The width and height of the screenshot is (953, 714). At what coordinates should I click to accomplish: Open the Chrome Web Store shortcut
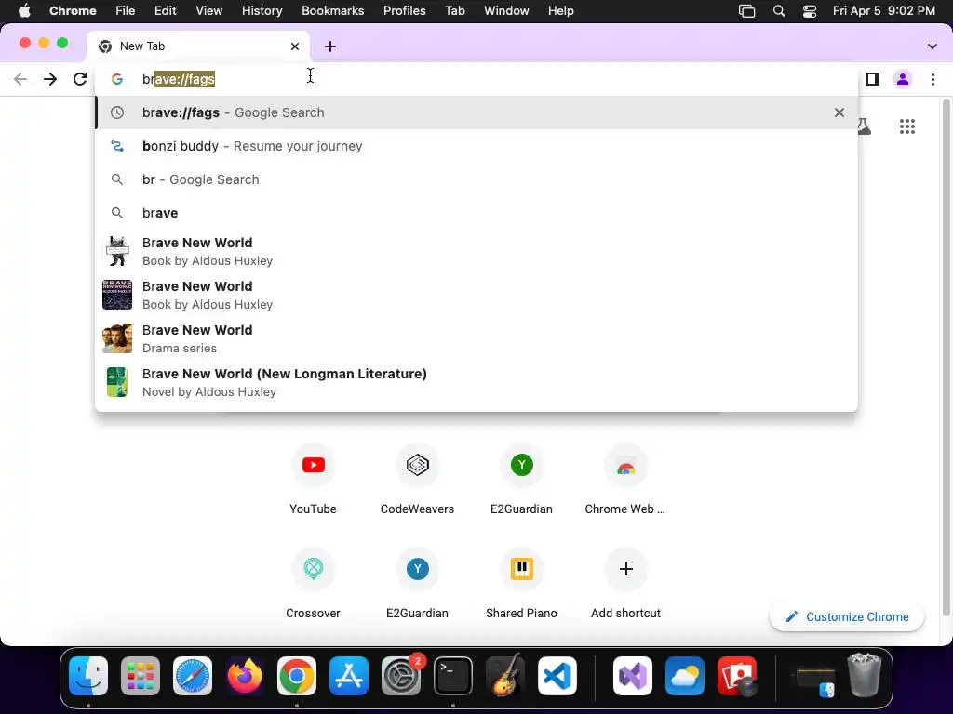625,480
